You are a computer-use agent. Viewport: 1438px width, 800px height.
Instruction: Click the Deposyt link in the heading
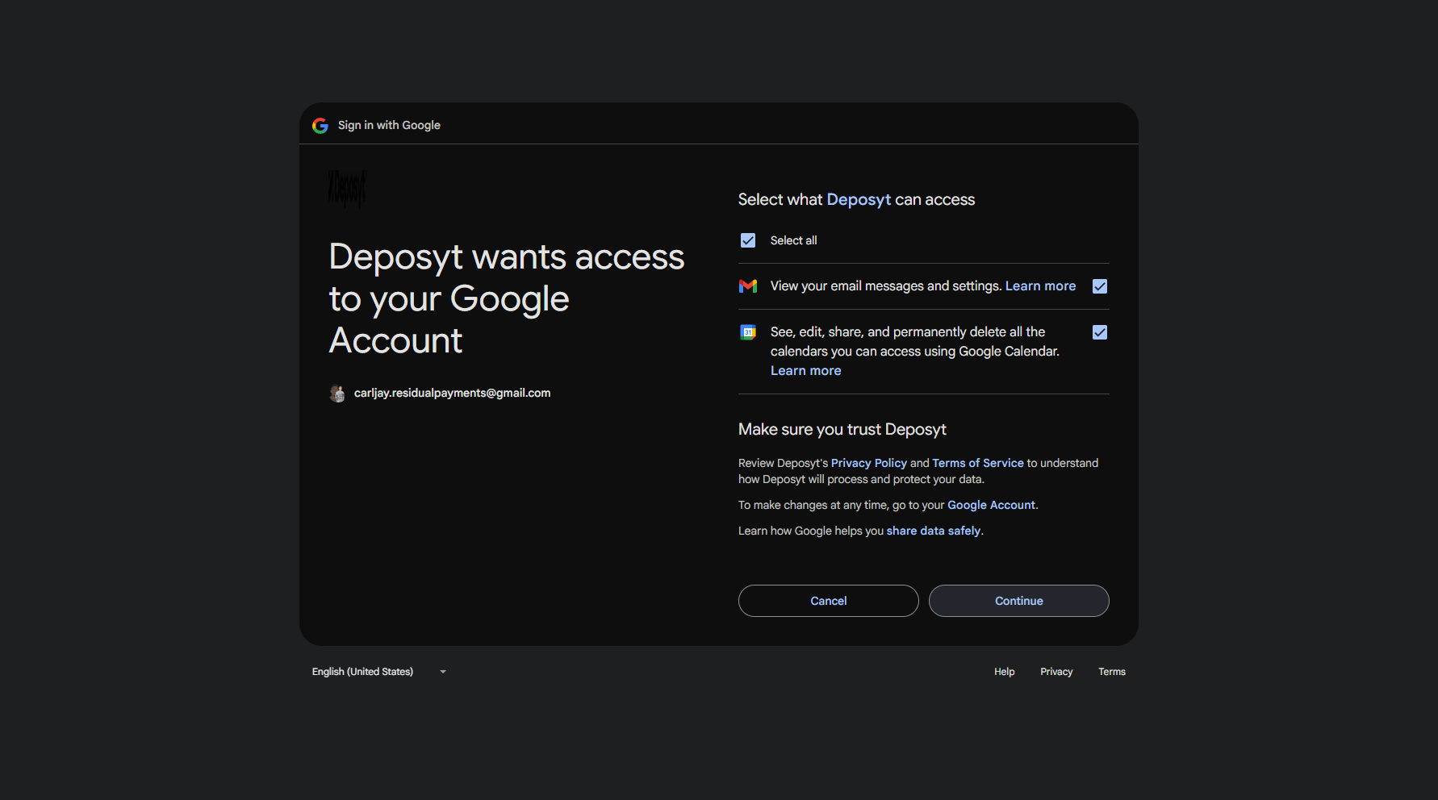(x=859, y=200)
